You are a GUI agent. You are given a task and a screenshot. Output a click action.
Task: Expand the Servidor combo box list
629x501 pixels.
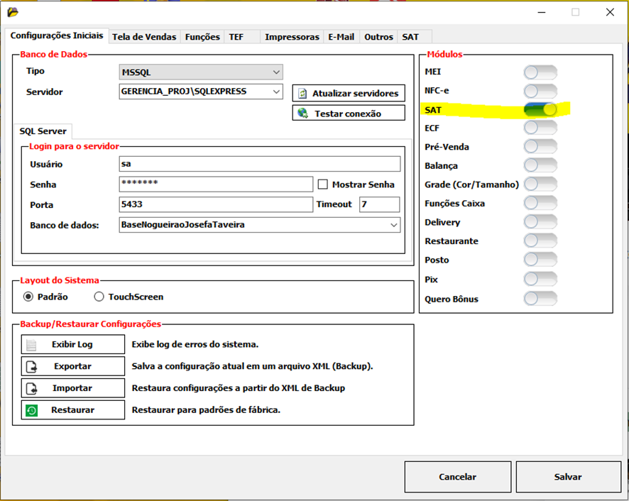tap(276, 92)
